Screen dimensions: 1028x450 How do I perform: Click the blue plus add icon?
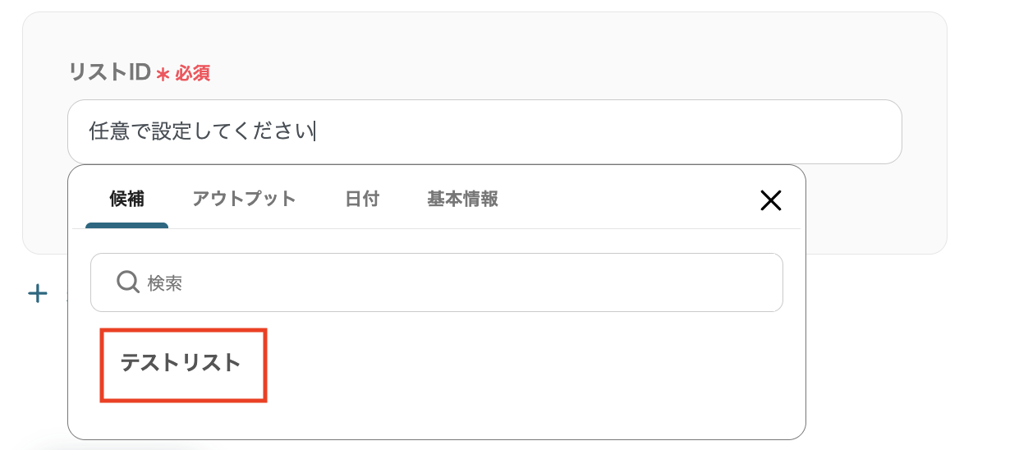[x=38, y=293]
